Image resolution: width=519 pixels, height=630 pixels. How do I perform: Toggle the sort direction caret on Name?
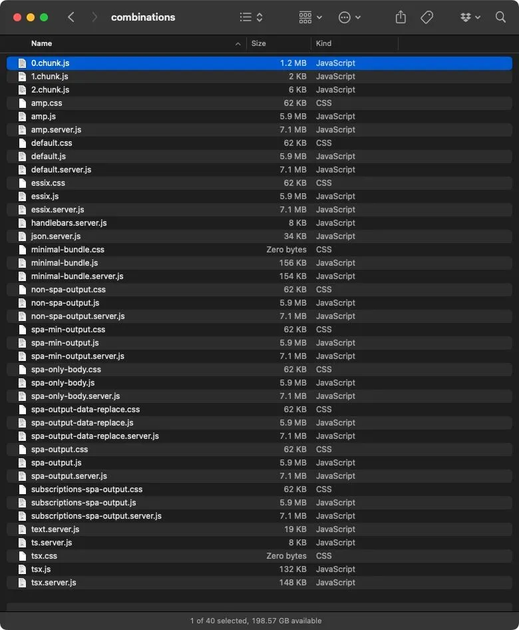coord(238,44)
